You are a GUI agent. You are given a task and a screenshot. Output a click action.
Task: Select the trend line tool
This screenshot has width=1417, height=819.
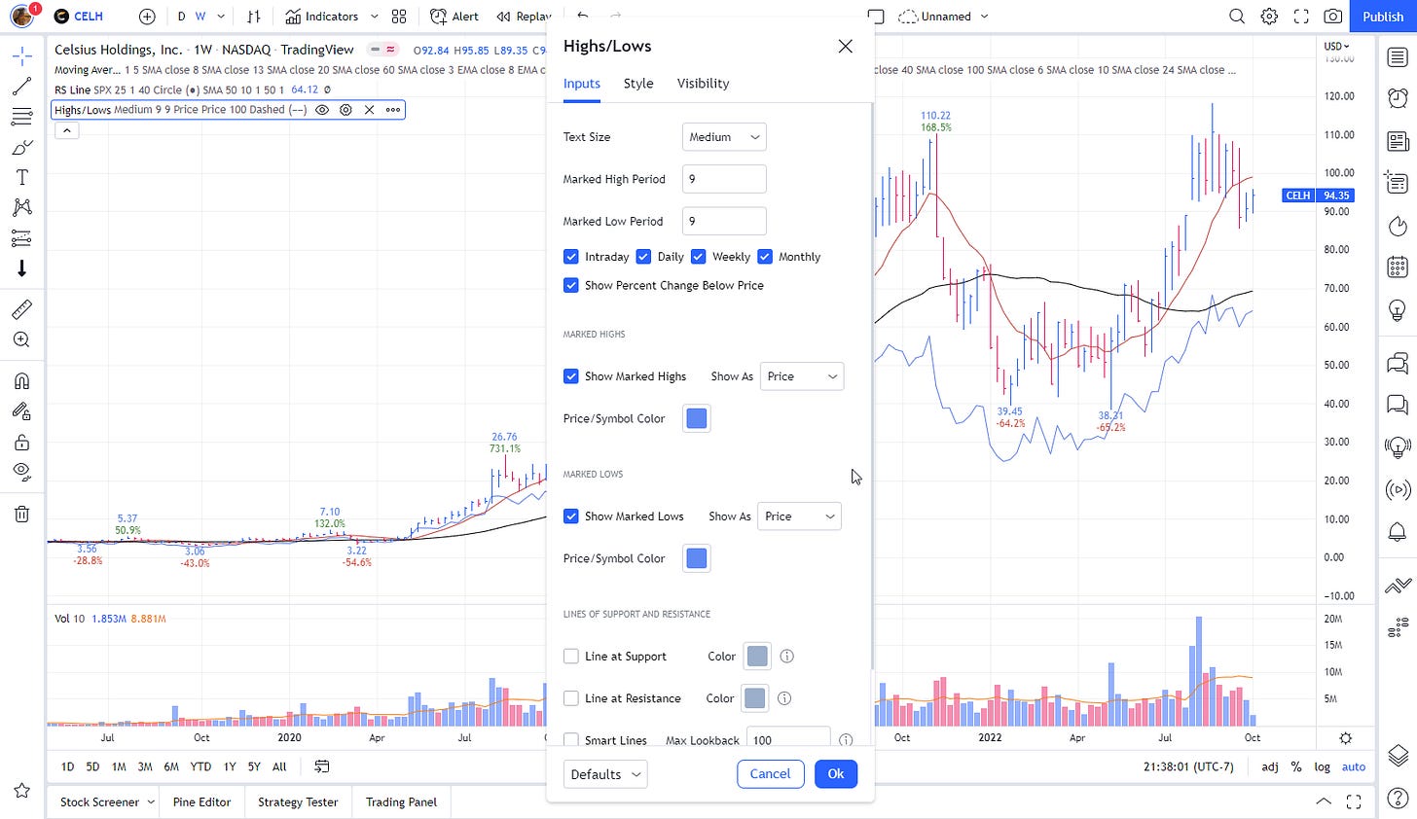21,87
